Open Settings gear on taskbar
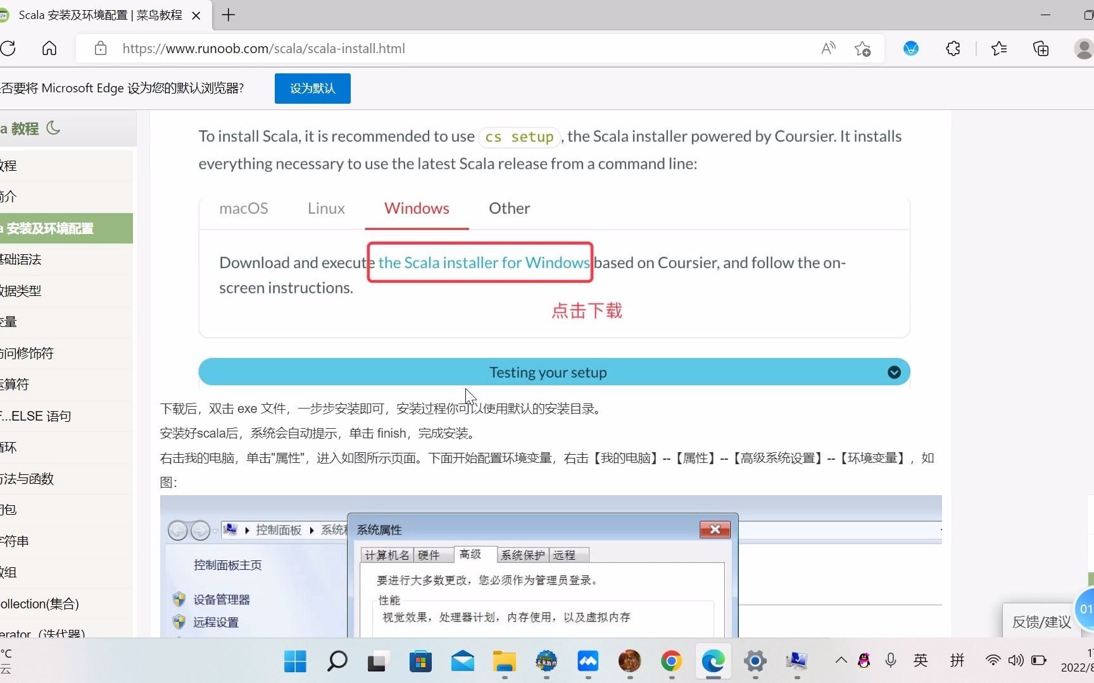 [755, 661]
